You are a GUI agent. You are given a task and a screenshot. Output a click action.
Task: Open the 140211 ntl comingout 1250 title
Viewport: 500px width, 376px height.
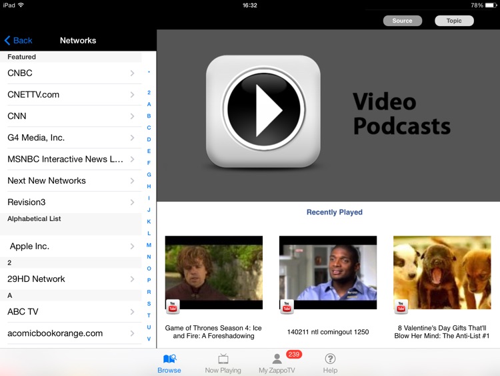(x=328, y=332)
